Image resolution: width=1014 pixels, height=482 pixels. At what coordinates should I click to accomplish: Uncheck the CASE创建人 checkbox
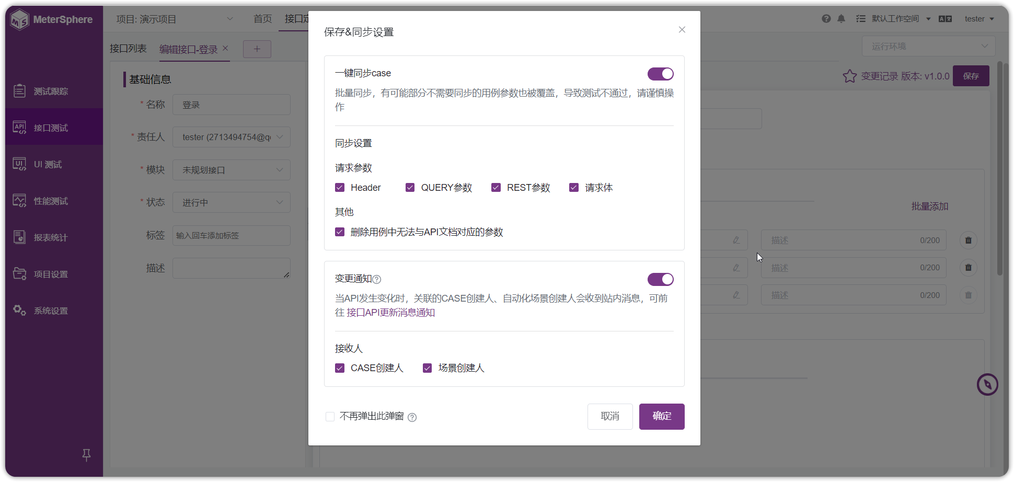pyautogui.click(x=340, y=368)
